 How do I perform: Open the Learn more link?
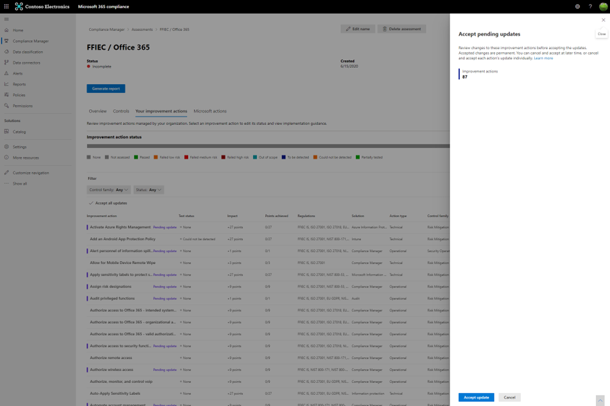(x=543, y=59)
